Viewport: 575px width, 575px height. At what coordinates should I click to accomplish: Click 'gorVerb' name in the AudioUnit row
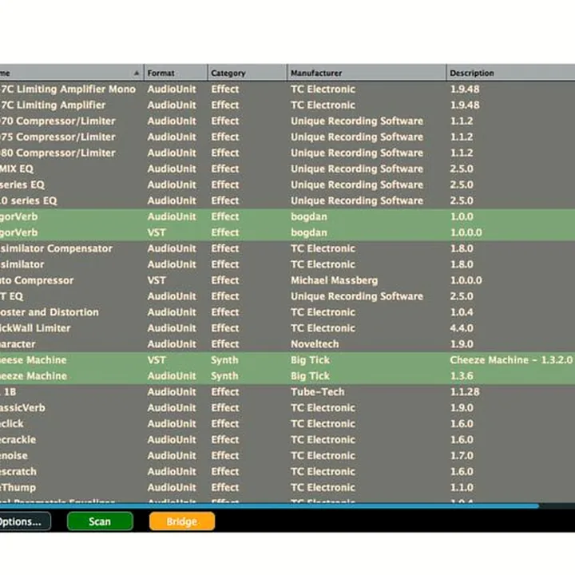click(x=18, y=216)
